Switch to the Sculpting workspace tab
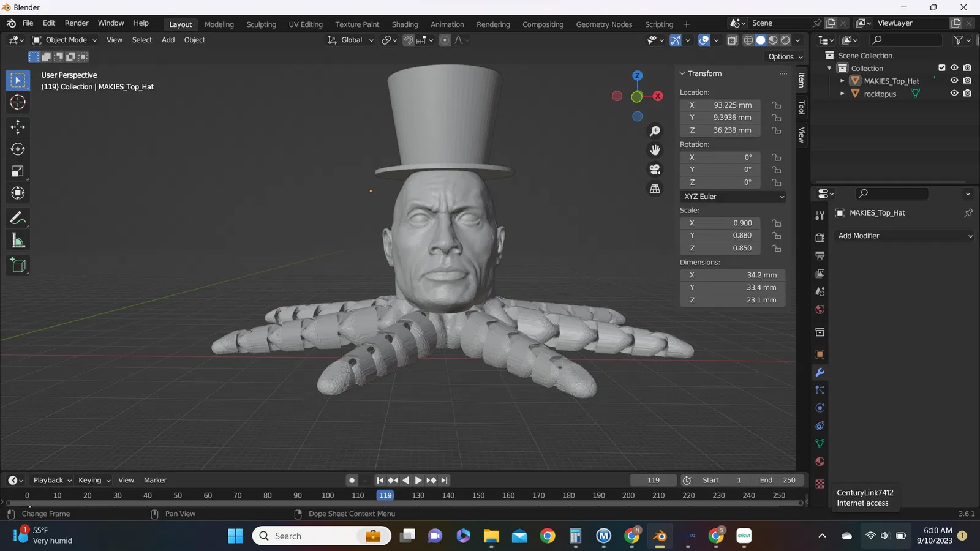 tap(261, 24)
